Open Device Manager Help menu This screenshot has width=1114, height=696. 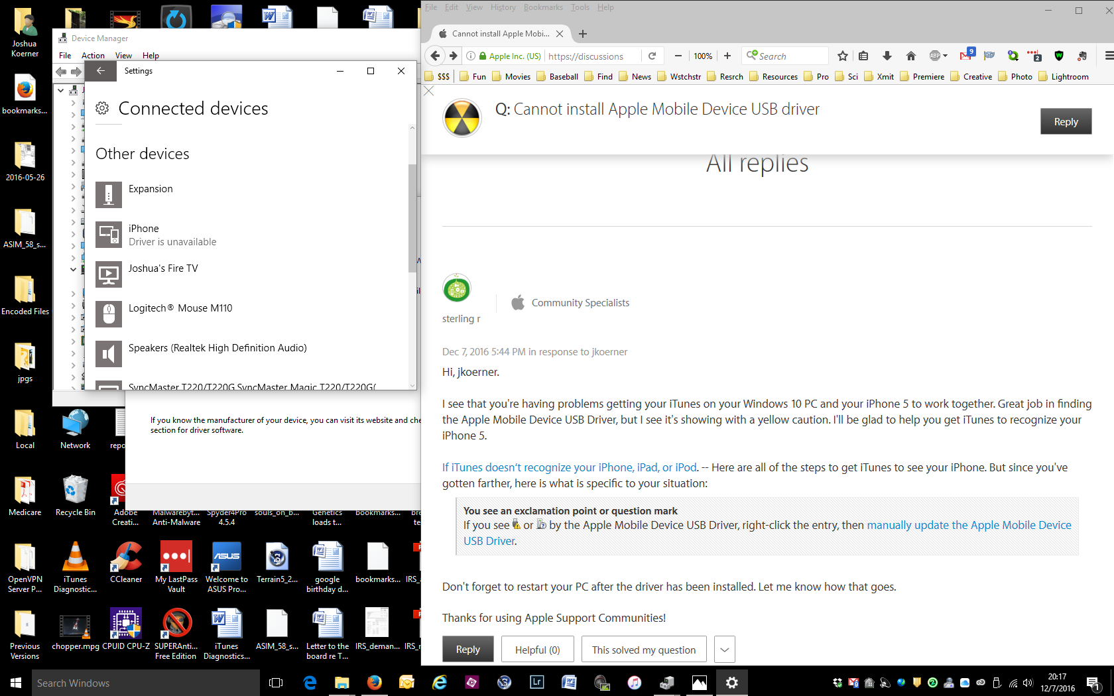pyautogui.click(x=151, y=56)
